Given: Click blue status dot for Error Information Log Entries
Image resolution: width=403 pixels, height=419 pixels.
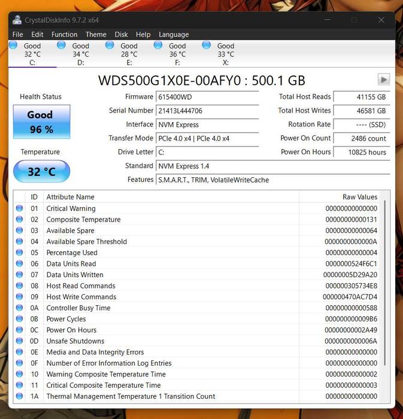Looking at the screenshot, I should click(x=19, y=363).
